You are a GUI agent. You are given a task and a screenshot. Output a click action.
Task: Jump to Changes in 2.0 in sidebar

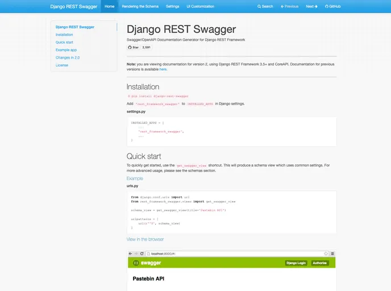click(68, 57)
